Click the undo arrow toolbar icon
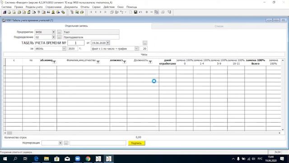 [x=140, y=12]
